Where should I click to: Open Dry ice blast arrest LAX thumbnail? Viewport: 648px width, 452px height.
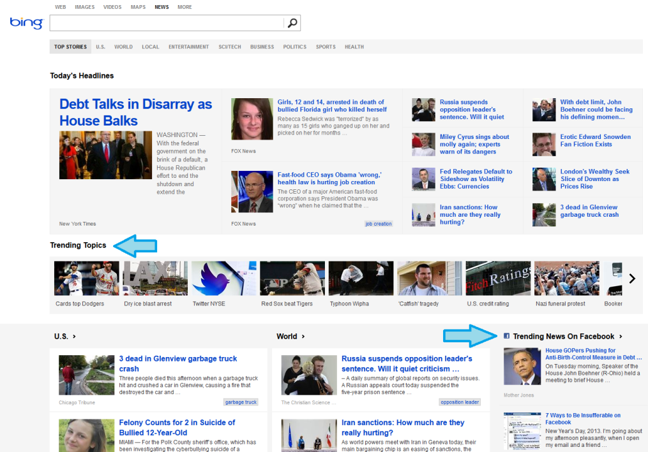point(155,278)
